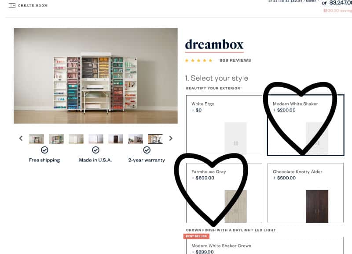Screen dimensions: 352x254
Task: View the dark cabinet gallery thumbnail
Action: click(116, 139)
